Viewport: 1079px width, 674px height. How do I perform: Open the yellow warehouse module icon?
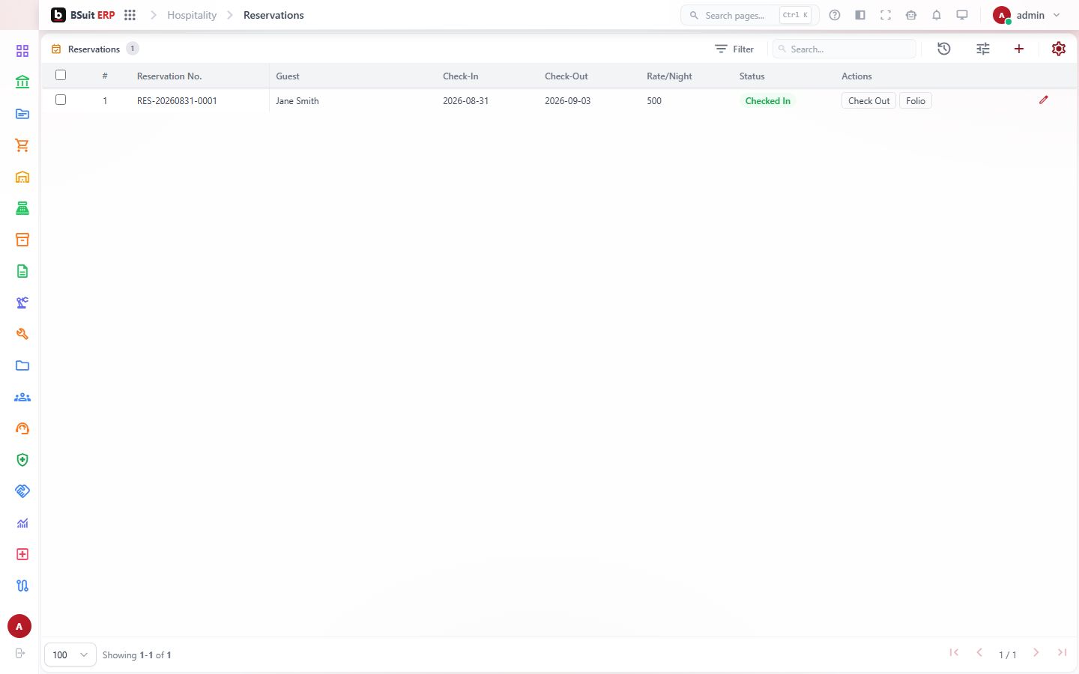point(22,177)
